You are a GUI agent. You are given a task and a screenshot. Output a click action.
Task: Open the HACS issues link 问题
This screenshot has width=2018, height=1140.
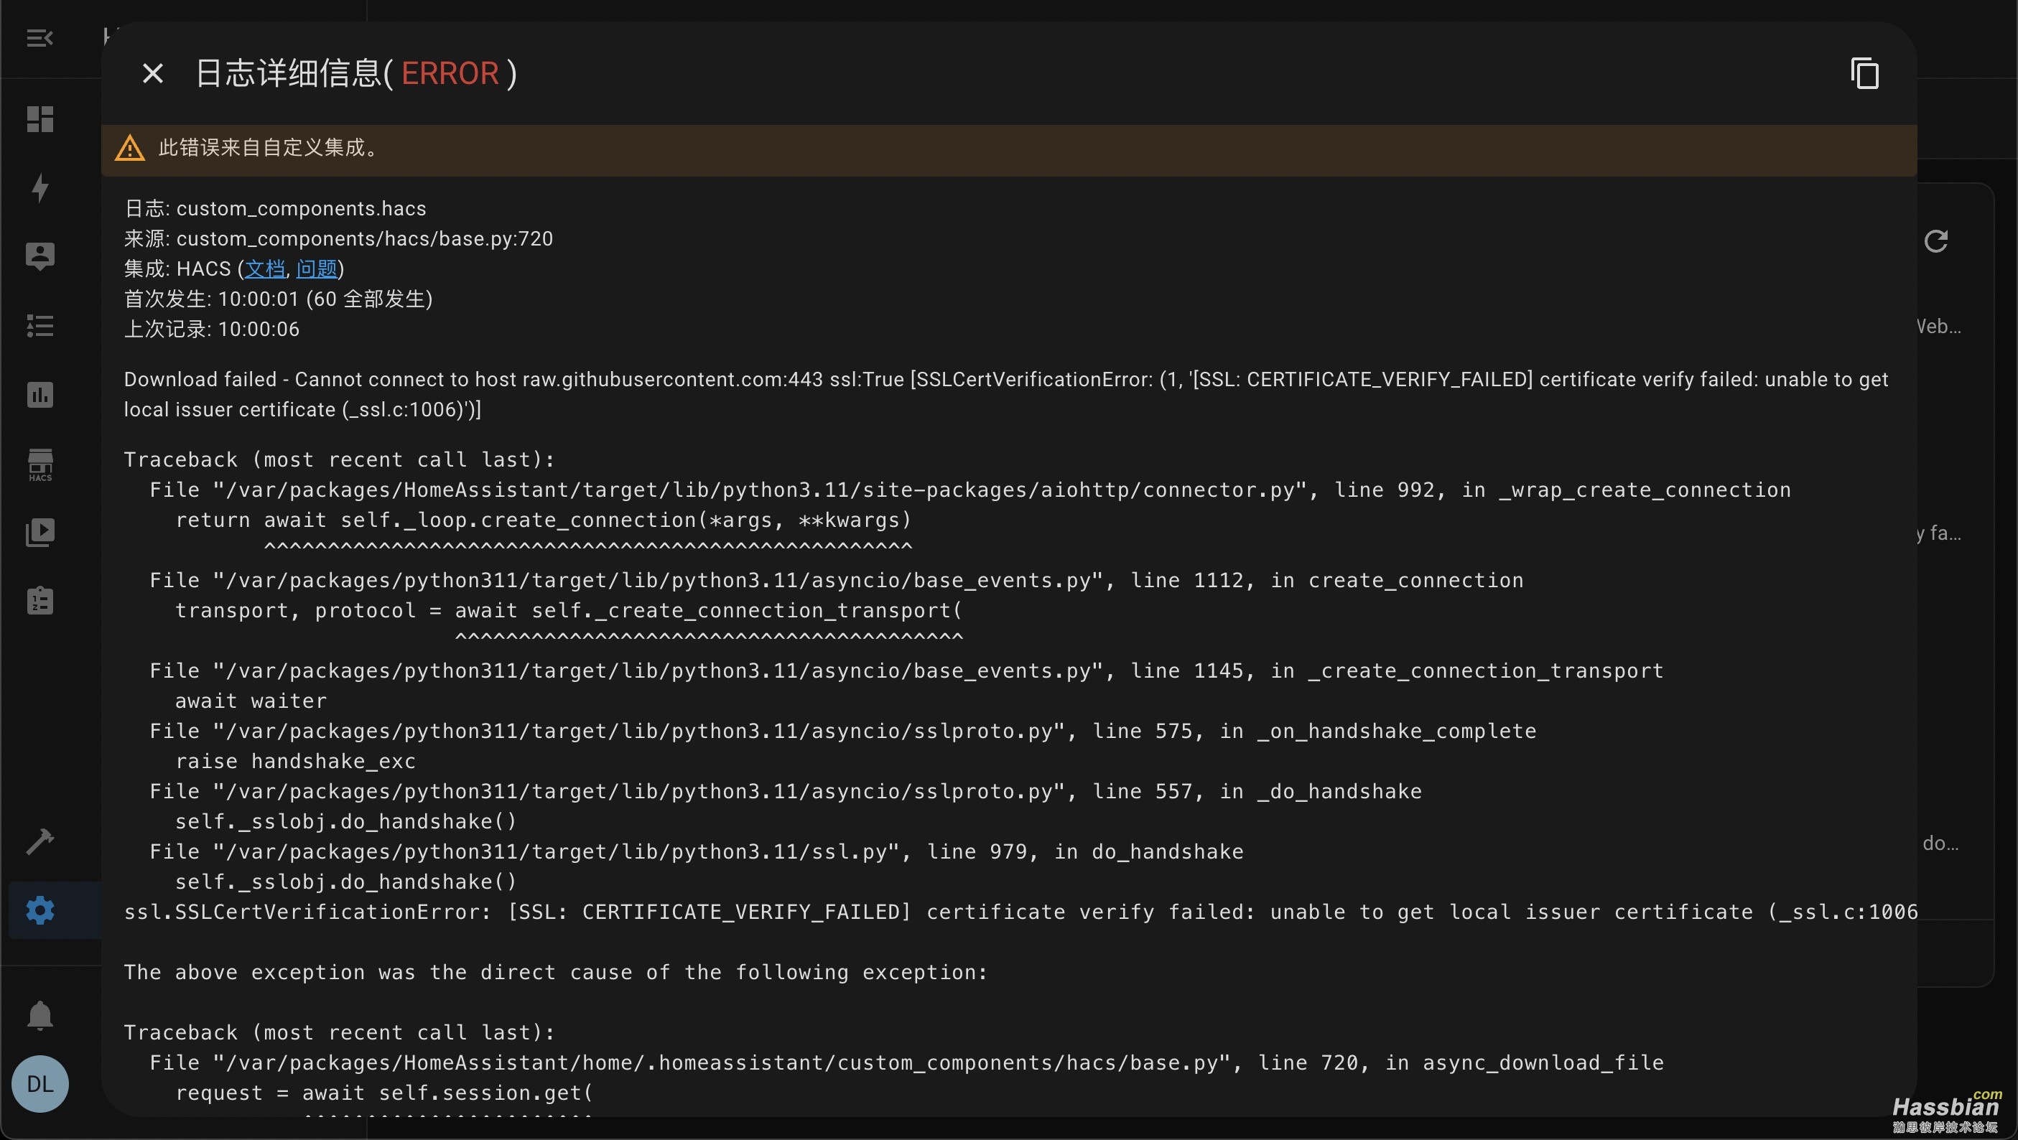317,268
